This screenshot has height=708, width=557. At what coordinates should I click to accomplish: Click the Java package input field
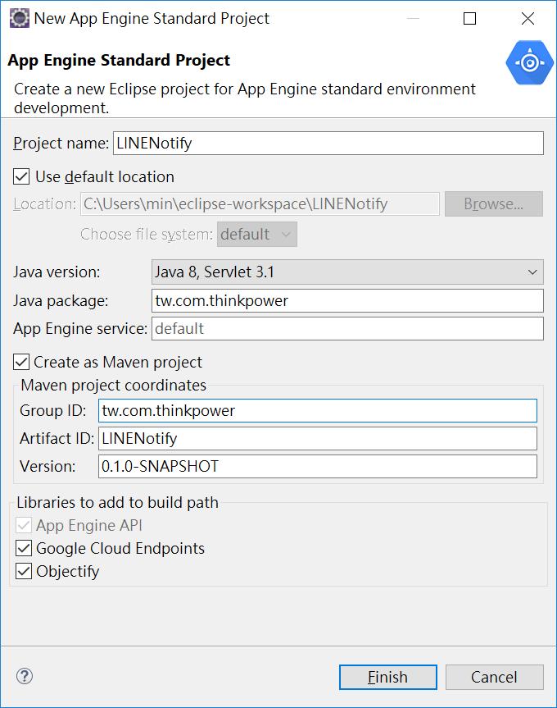tap(347, 301)
